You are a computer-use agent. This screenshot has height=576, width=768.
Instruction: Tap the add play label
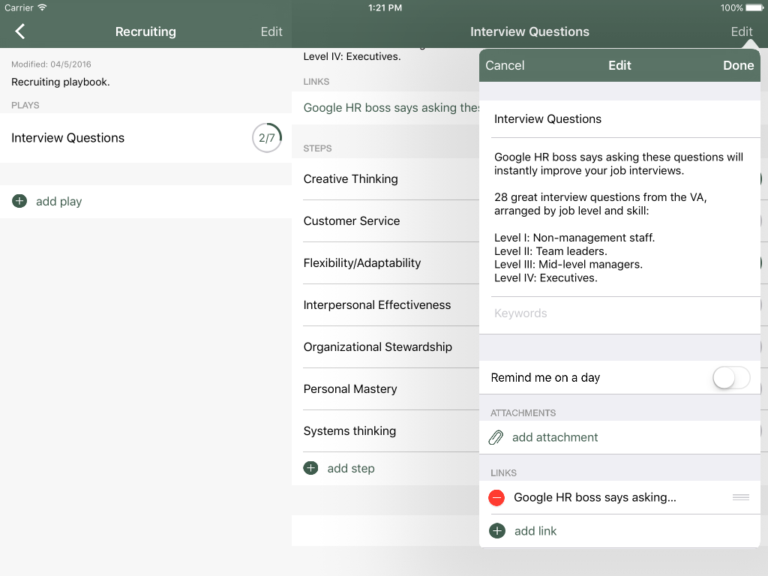58,201
